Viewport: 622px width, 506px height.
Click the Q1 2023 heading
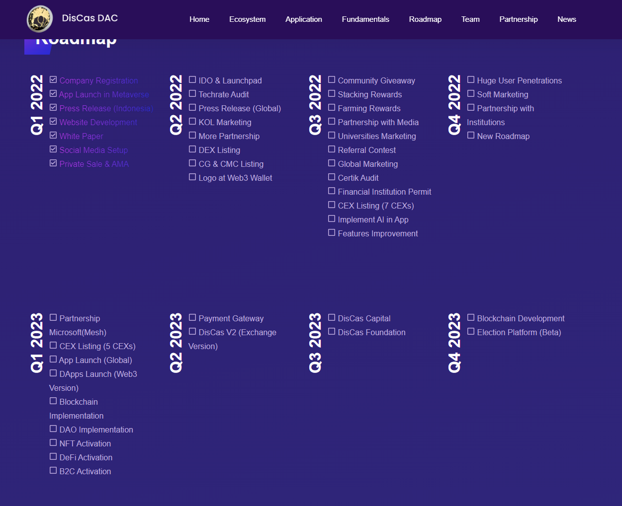(x=37, y=343)
